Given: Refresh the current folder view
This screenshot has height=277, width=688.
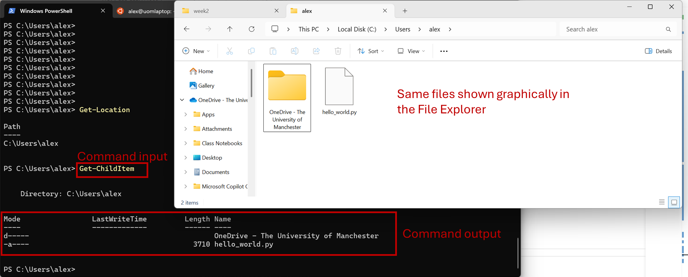Looking at the screenshot, I should point(252,29).
